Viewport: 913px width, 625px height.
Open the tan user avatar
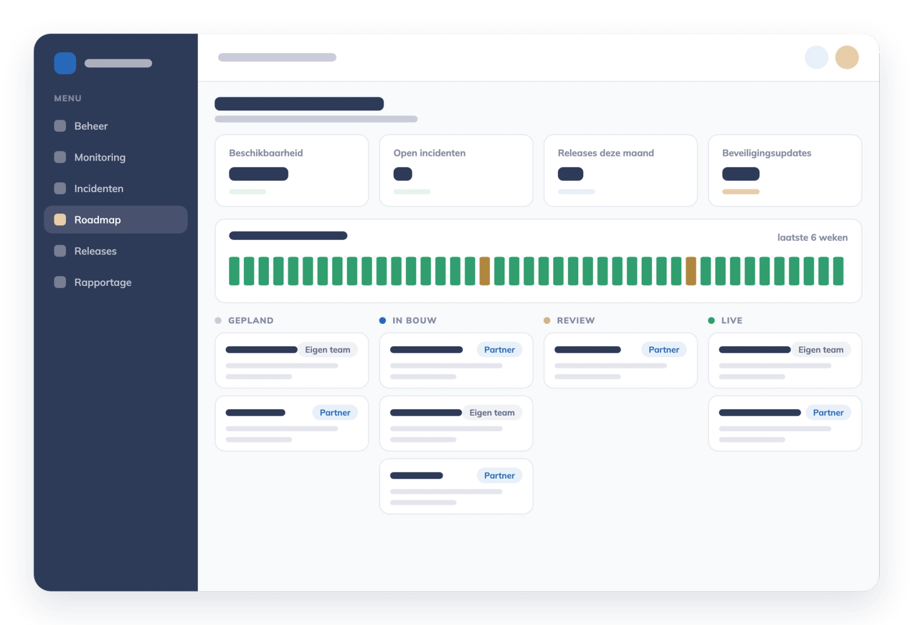[x=847, y=57]
